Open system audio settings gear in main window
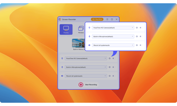 tap(109, 76)
